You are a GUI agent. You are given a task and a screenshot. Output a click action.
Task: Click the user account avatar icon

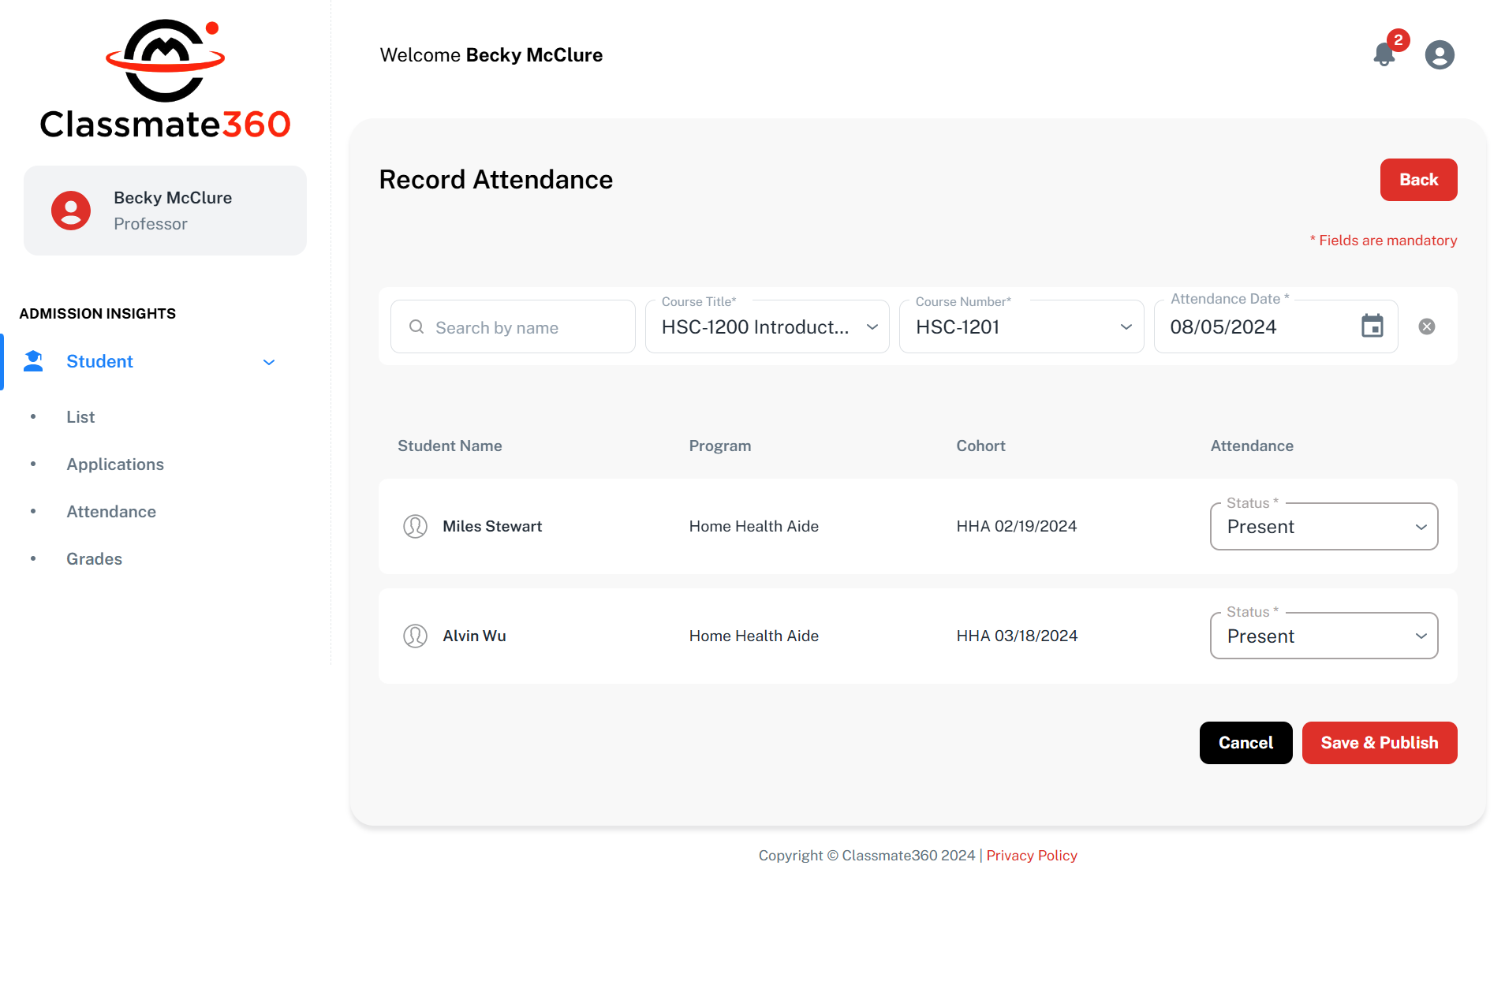pos(1439,54)
